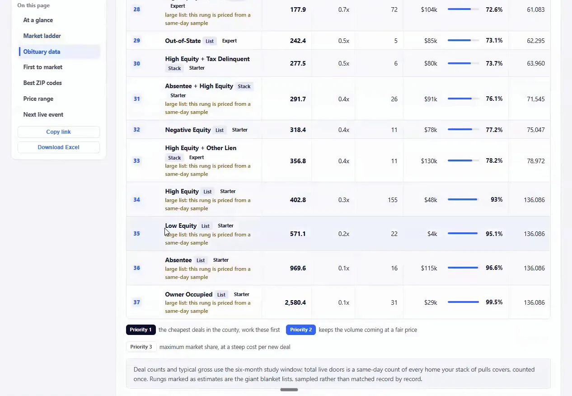Click Owner Occupied list name
Image resolution: width=572 pixels, height=396 pixels.
coord(189,295)
